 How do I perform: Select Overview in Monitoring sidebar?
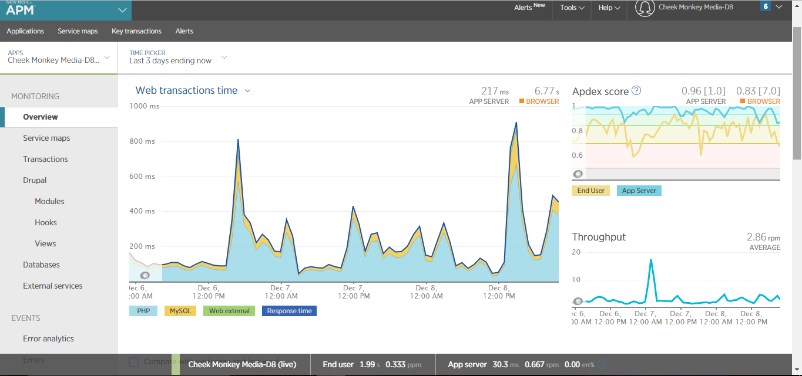[x=41, y=117]
